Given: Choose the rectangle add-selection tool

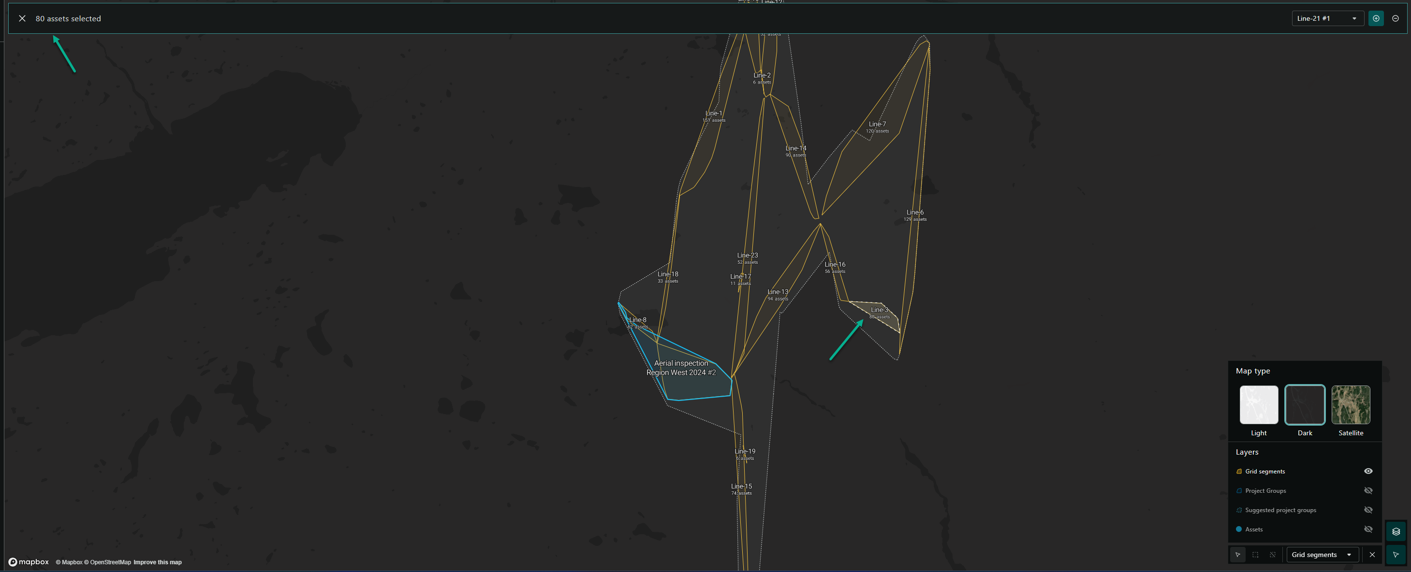Looking at the screenshot, I should [1255, 555].
